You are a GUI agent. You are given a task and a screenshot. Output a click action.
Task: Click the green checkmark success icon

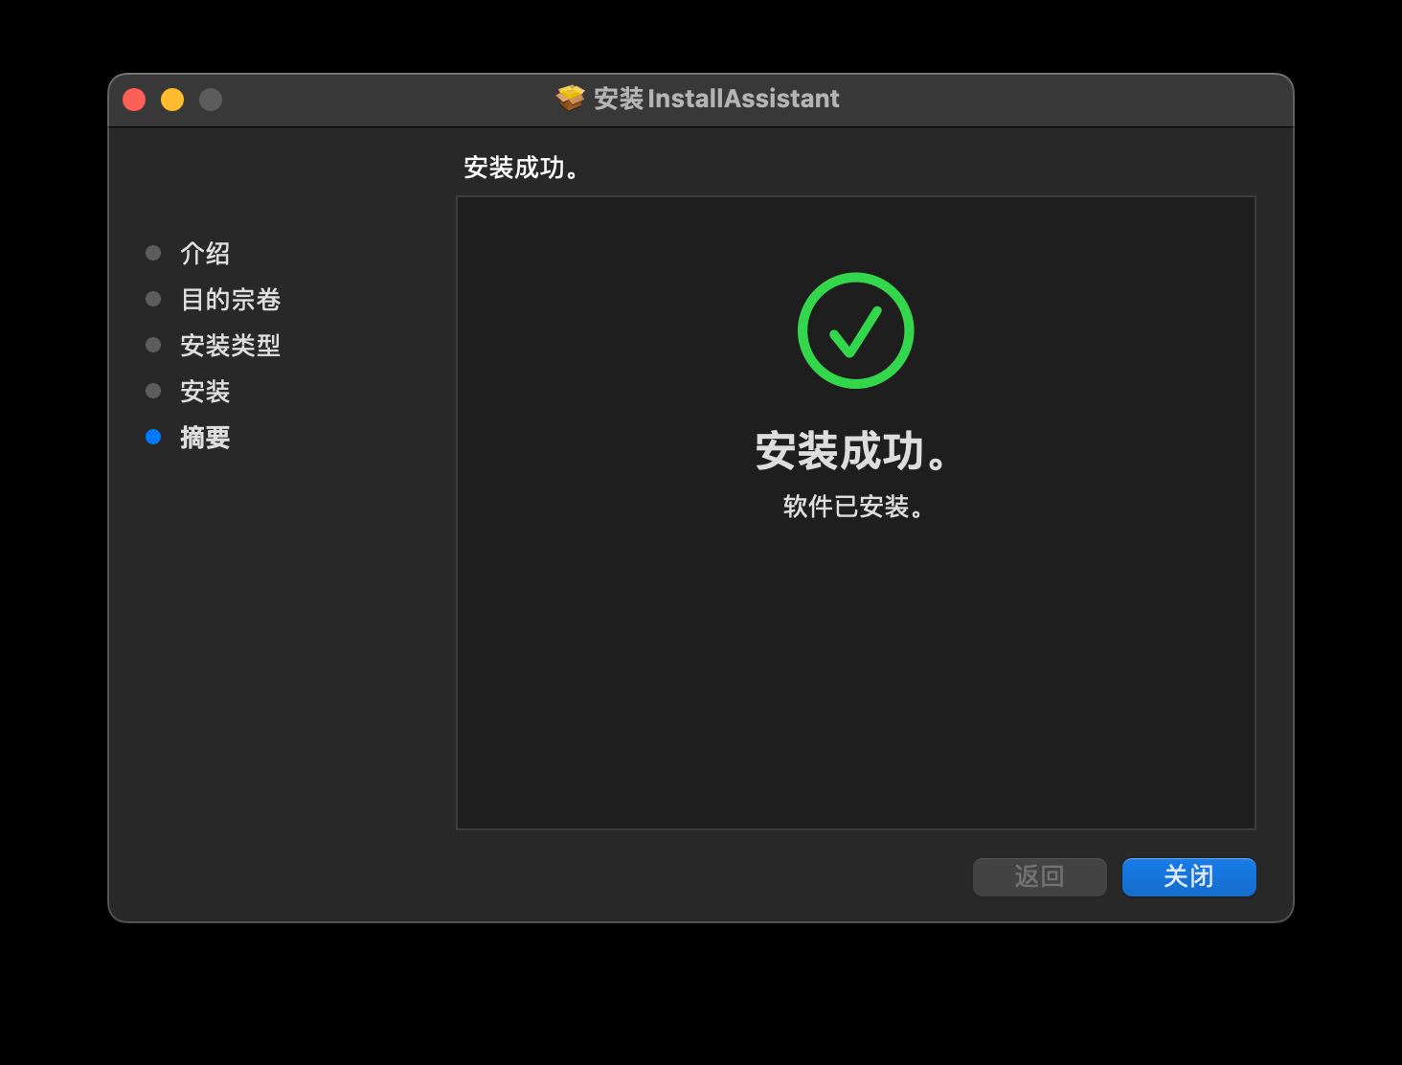855,330
